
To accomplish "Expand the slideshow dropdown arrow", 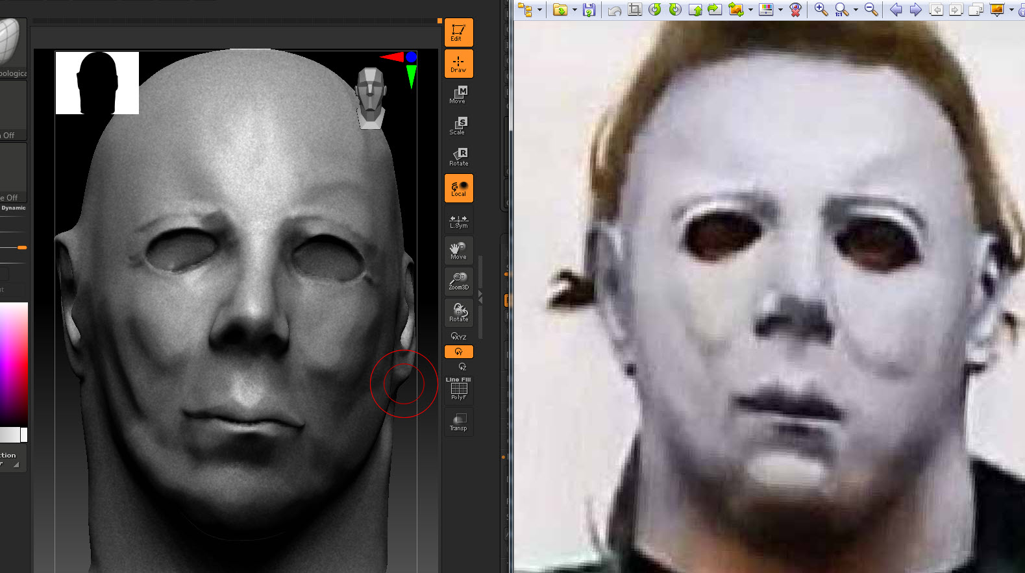I will pos(1011,10).
